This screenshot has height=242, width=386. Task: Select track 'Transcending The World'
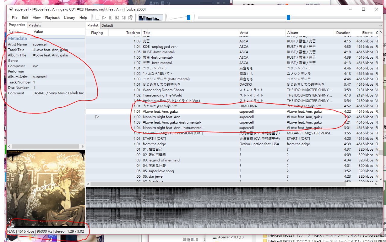click(232, 95)
